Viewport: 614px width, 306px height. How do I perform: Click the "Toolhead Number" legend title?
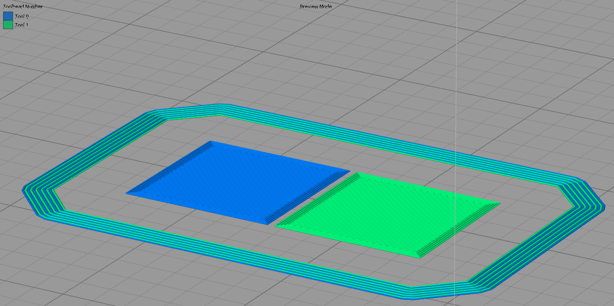(x=23, y=7)
